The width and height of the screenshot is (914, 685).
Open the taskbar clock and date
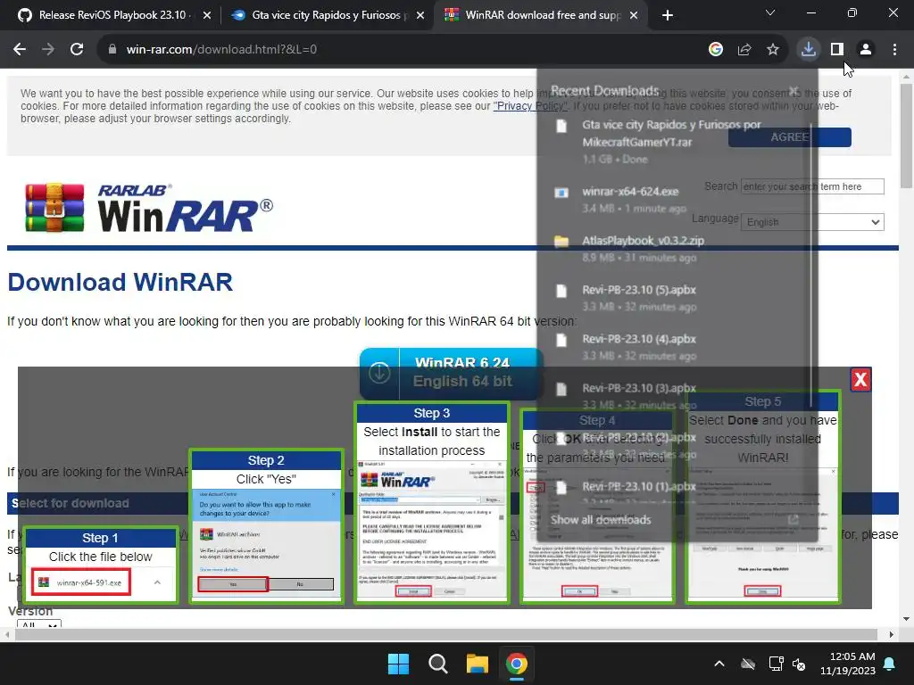pyautogui.click(x=848, y=664)
